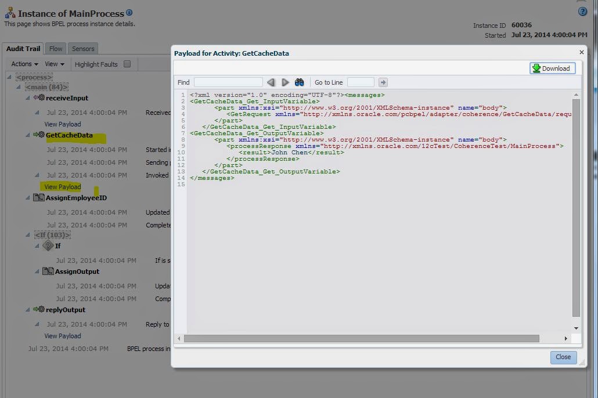
Task: Click the find next arrow icon
Action: (285, 82)
